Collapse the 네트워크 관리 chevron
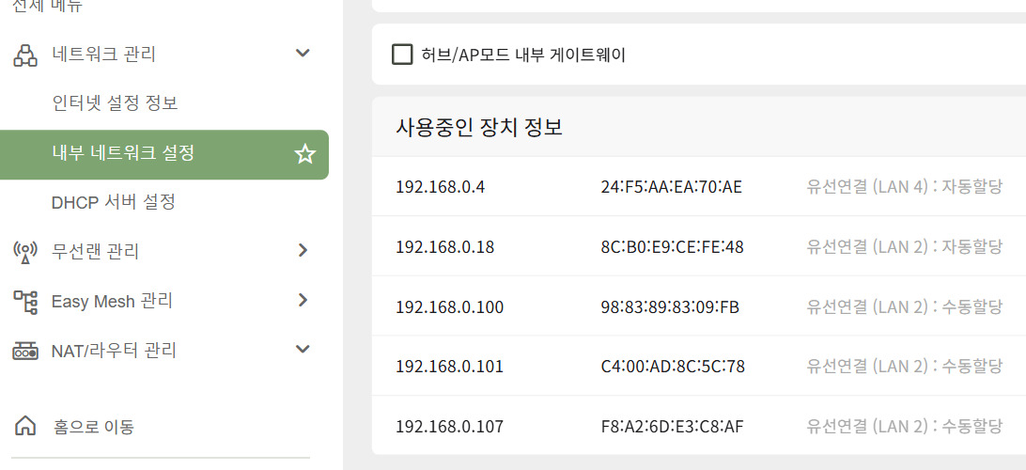Image resolution: width=1026 pixels, height=470 pixels. tap(303, 53)
